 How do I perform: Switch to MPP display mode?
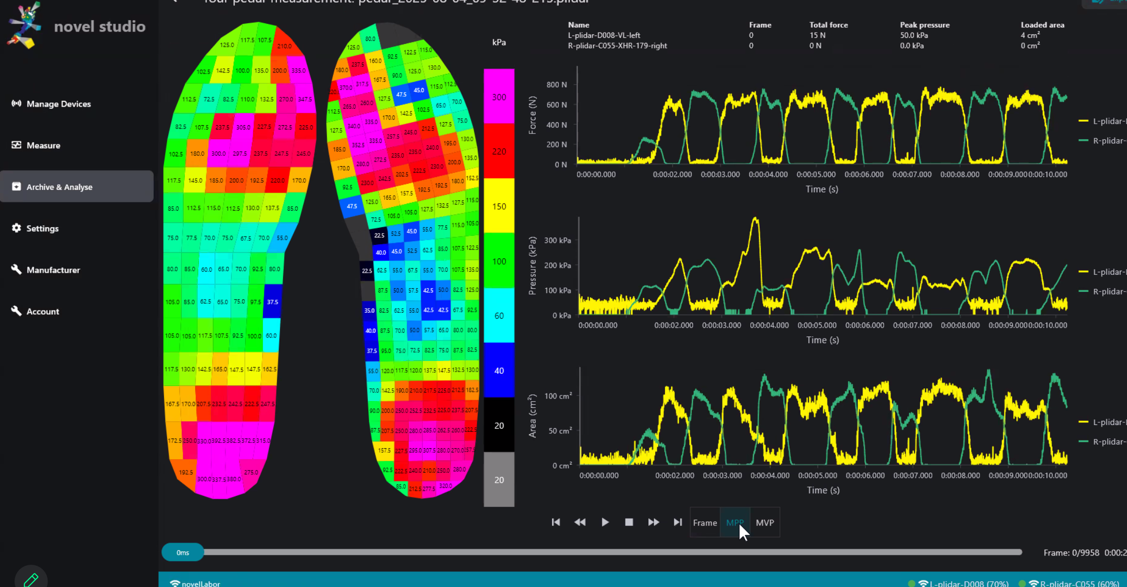[734, 523]
